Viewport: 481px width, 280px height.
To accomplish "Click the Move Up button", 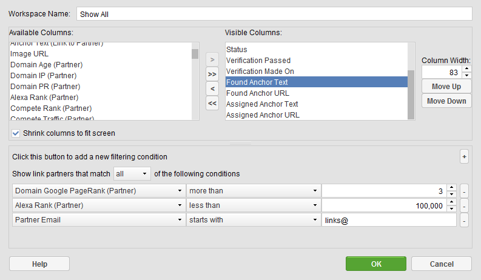I will pyautogui.click(x=446, y=87).
